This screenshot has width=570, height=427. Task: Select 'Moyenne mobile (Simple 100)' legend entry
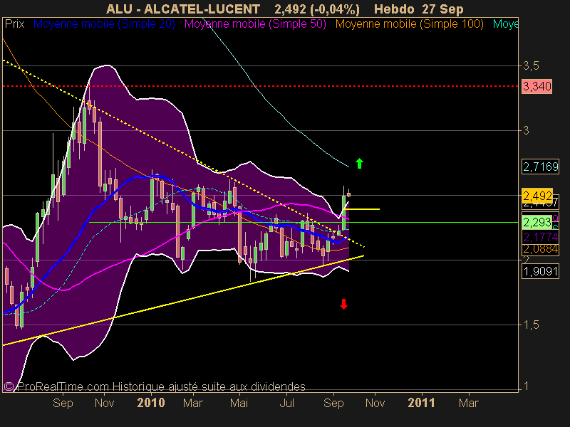[409, 24]
